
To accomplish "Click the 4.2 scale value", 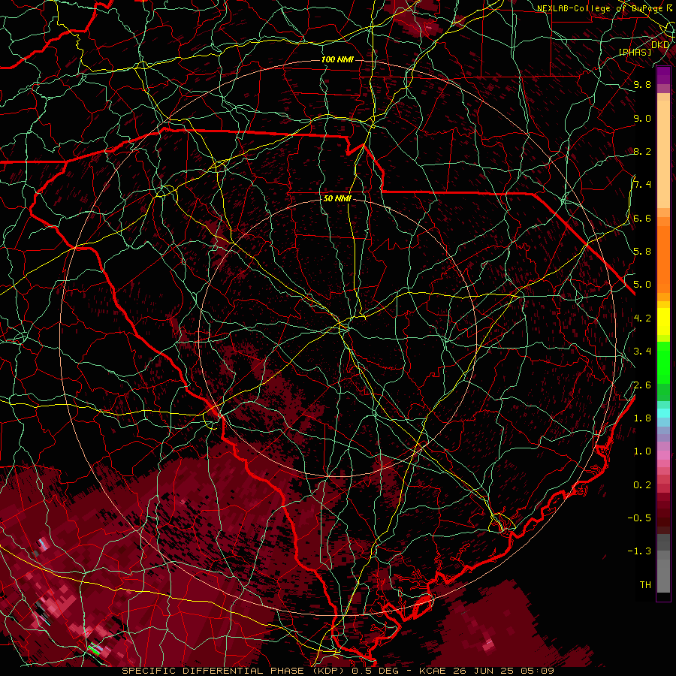I will tap(642, 318).
